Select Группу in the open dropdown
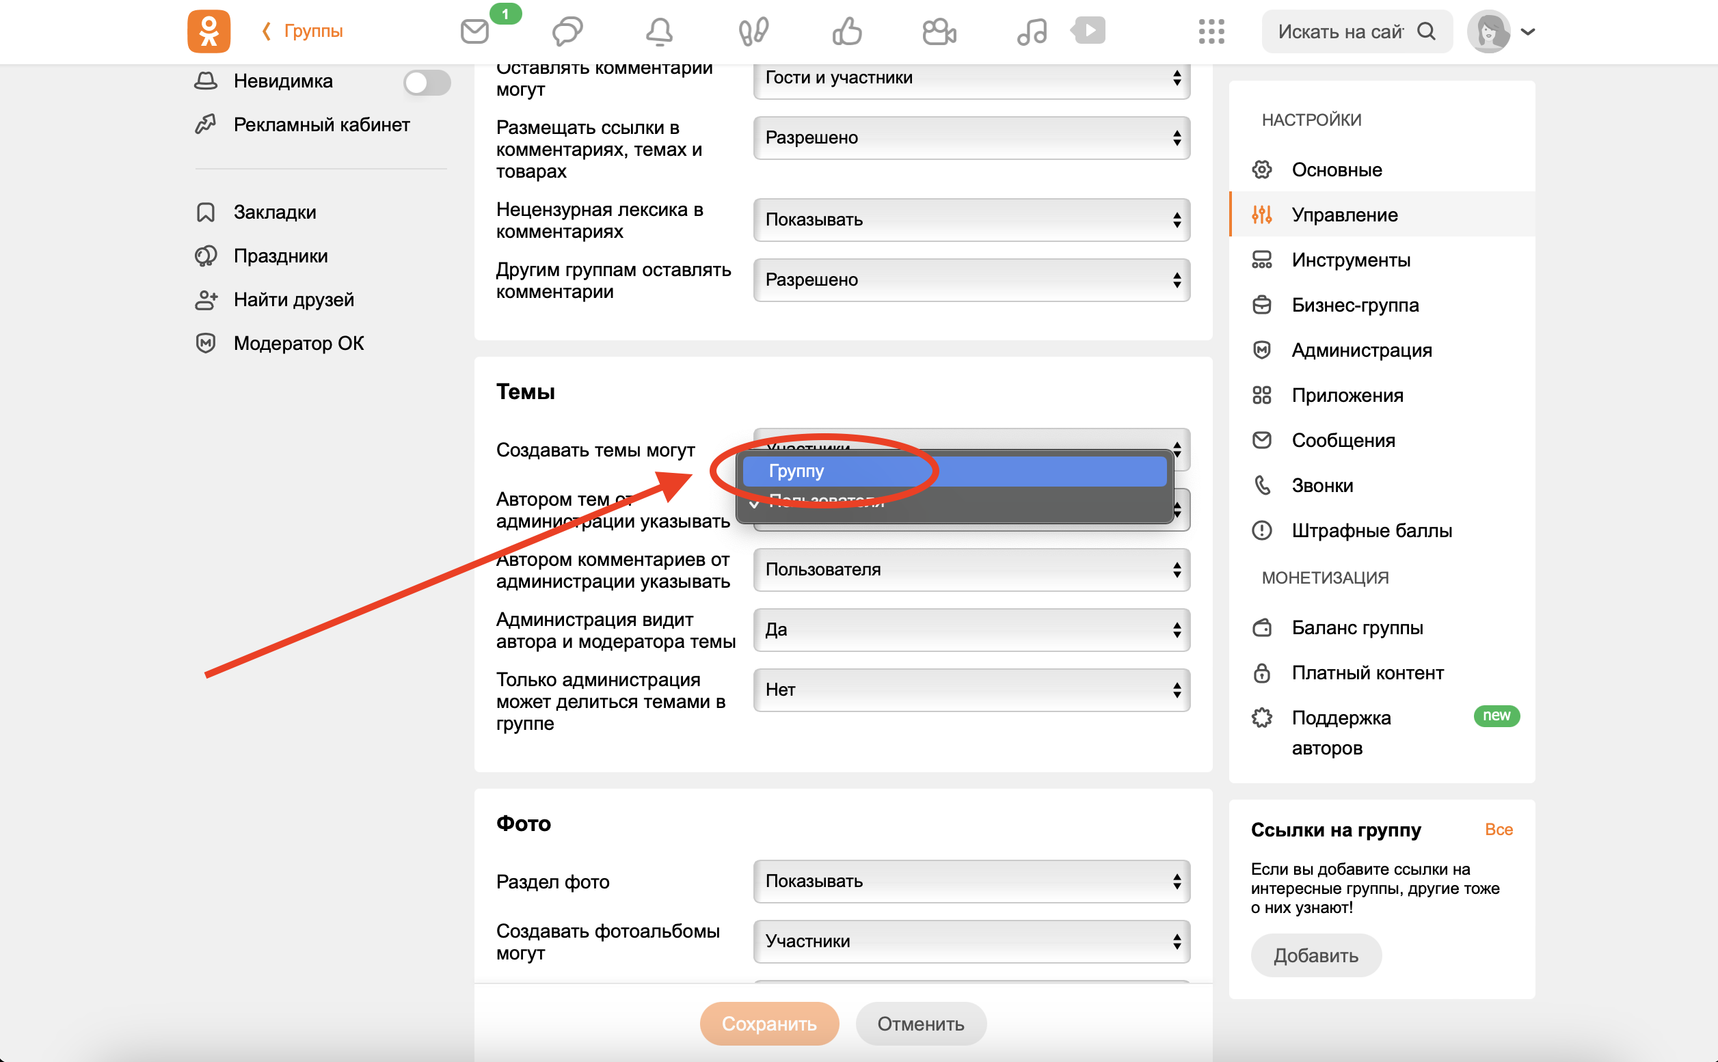The image size is (1718, 1062). point(954,472)
